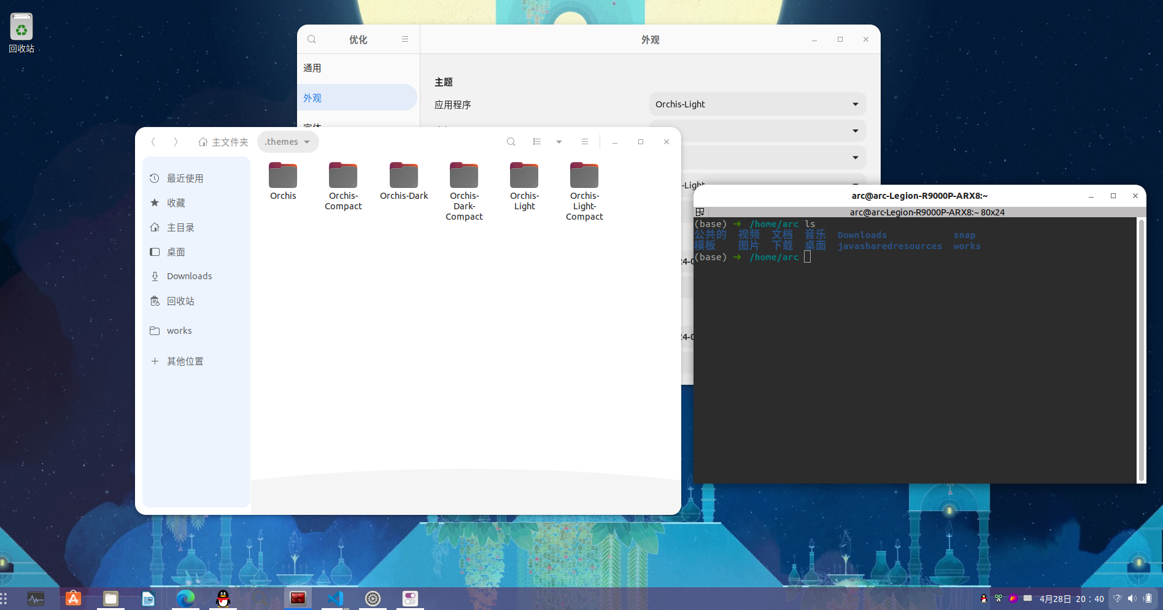The width and height of the screenshot is (1163, 610).
Task: Click the keyboard input method tray icon
Action: pos(1027,598)
